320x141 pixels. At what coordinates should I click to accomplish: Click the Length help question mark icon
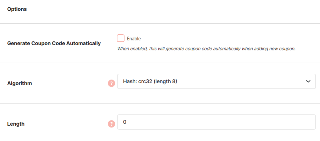click(112, 124)
